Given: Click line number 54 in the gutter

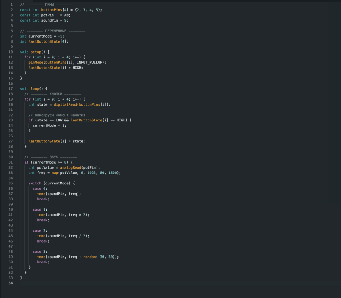Looking at the screenshot, I should point(10,283).
